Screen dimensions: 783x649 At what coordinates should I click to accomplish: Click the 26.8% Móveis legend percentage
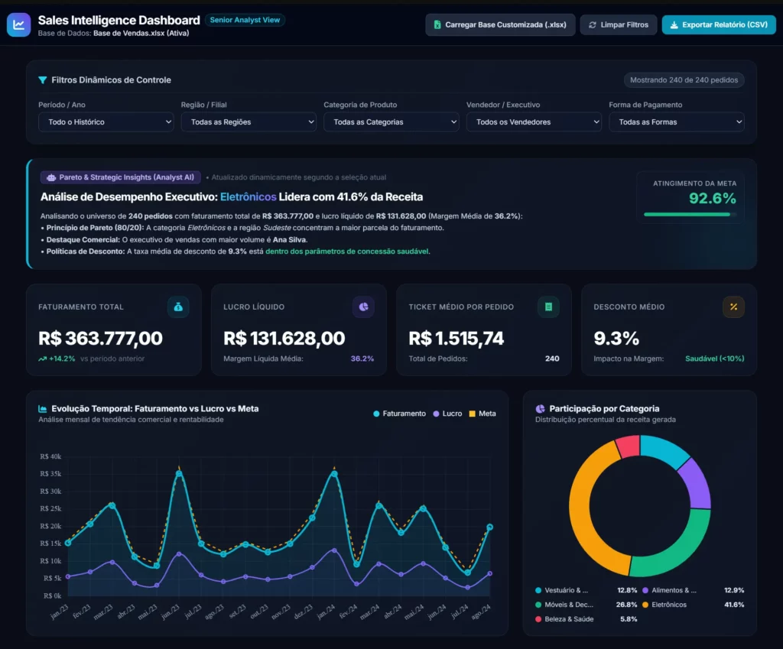click(x=627, y=605)
